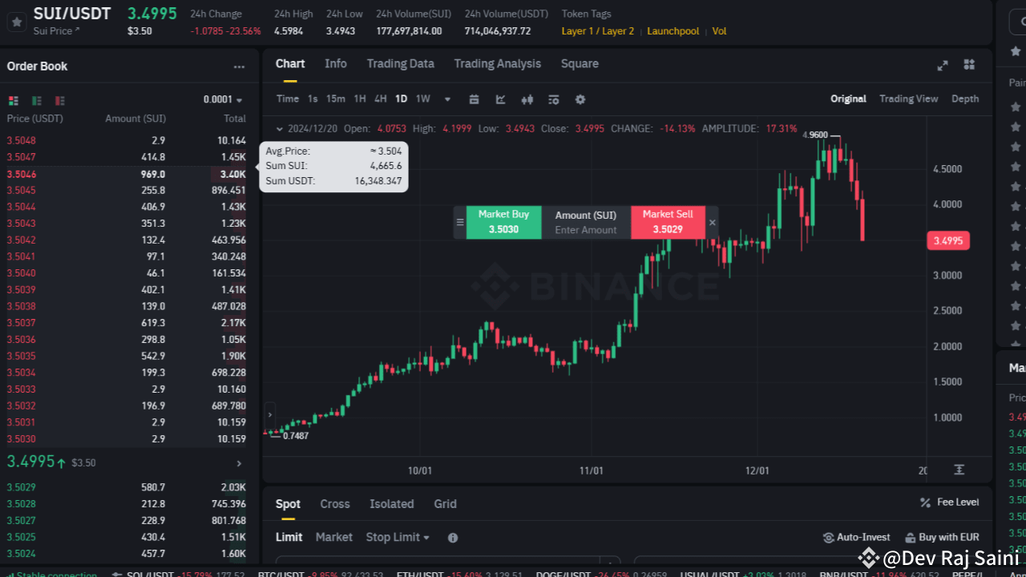Open Order Book more options menu

pos(239,67)
